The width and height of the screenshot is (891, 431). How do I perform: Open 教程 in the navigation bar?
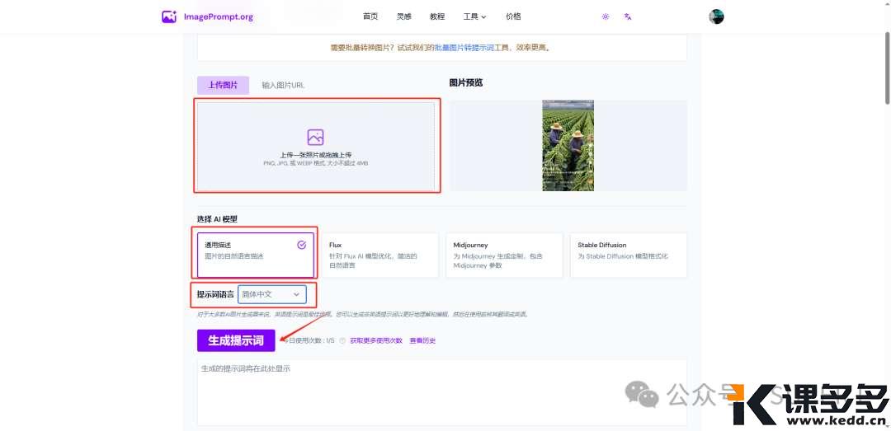(x=437, y=16)
